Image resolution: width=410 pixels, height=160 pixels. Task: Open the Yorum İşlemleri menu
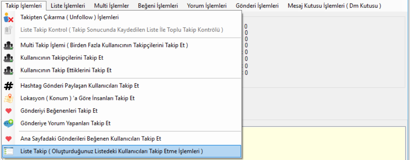pyautogui.click(x=207, y=6)
